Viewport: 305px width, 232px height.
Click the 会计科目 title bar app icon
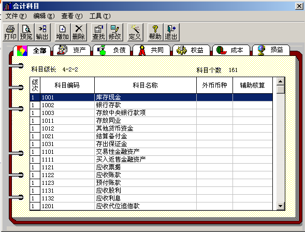pos(8,6)
